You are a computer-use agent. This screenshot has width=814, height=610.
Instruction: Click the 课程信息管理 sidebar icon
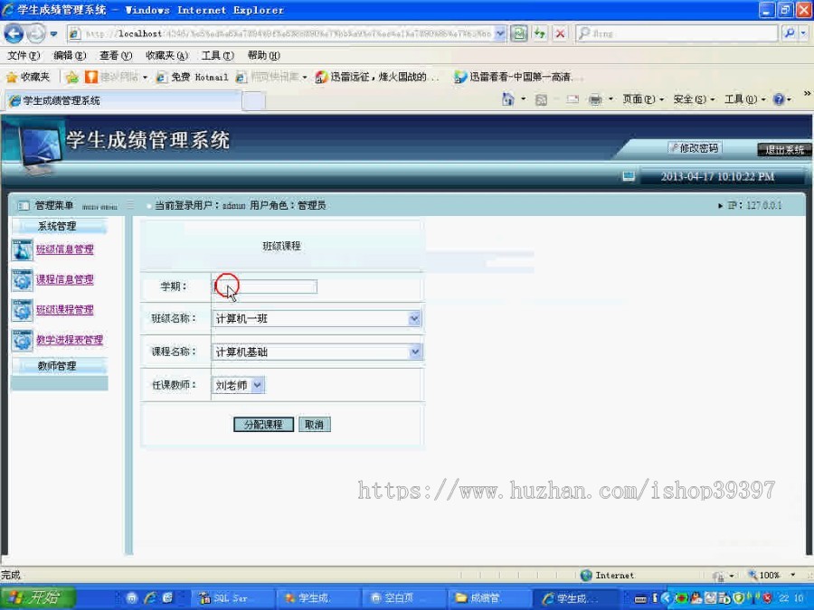pos(23,280)
